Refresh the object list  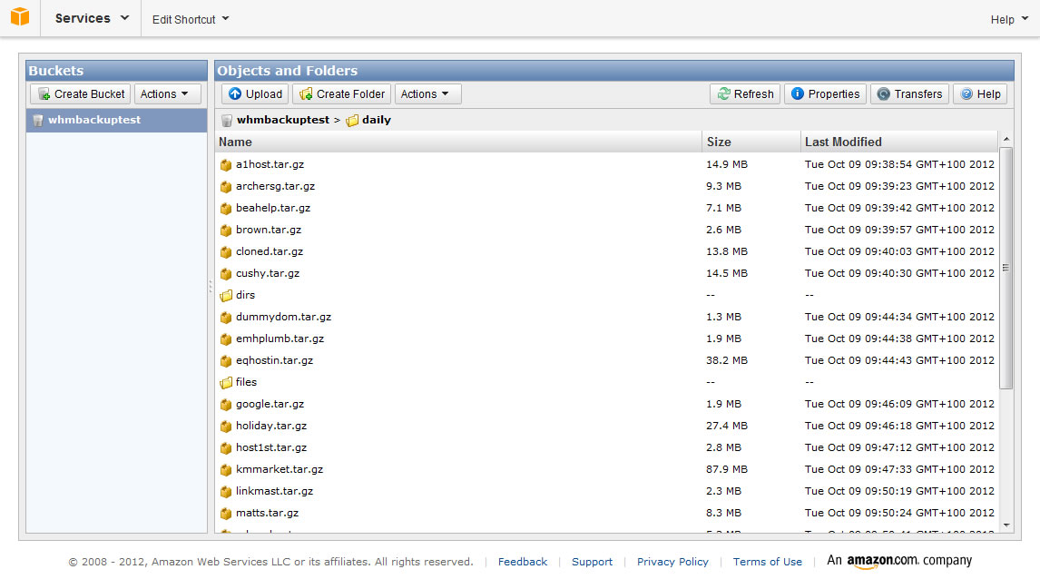745,94
